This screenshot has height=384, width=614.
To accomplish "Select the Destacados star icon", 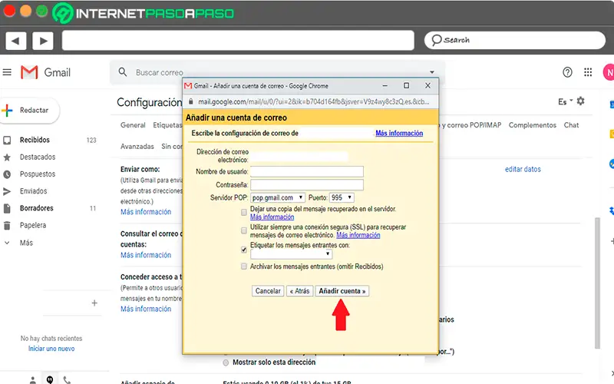I will click(x=7, y=157).
